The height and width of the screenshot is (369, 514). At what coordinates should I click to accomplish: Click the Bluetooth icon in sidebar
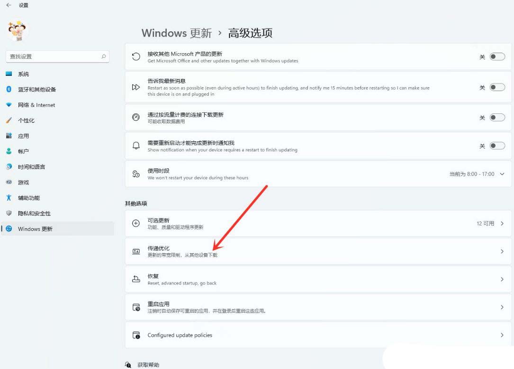[x=9, y=89]
